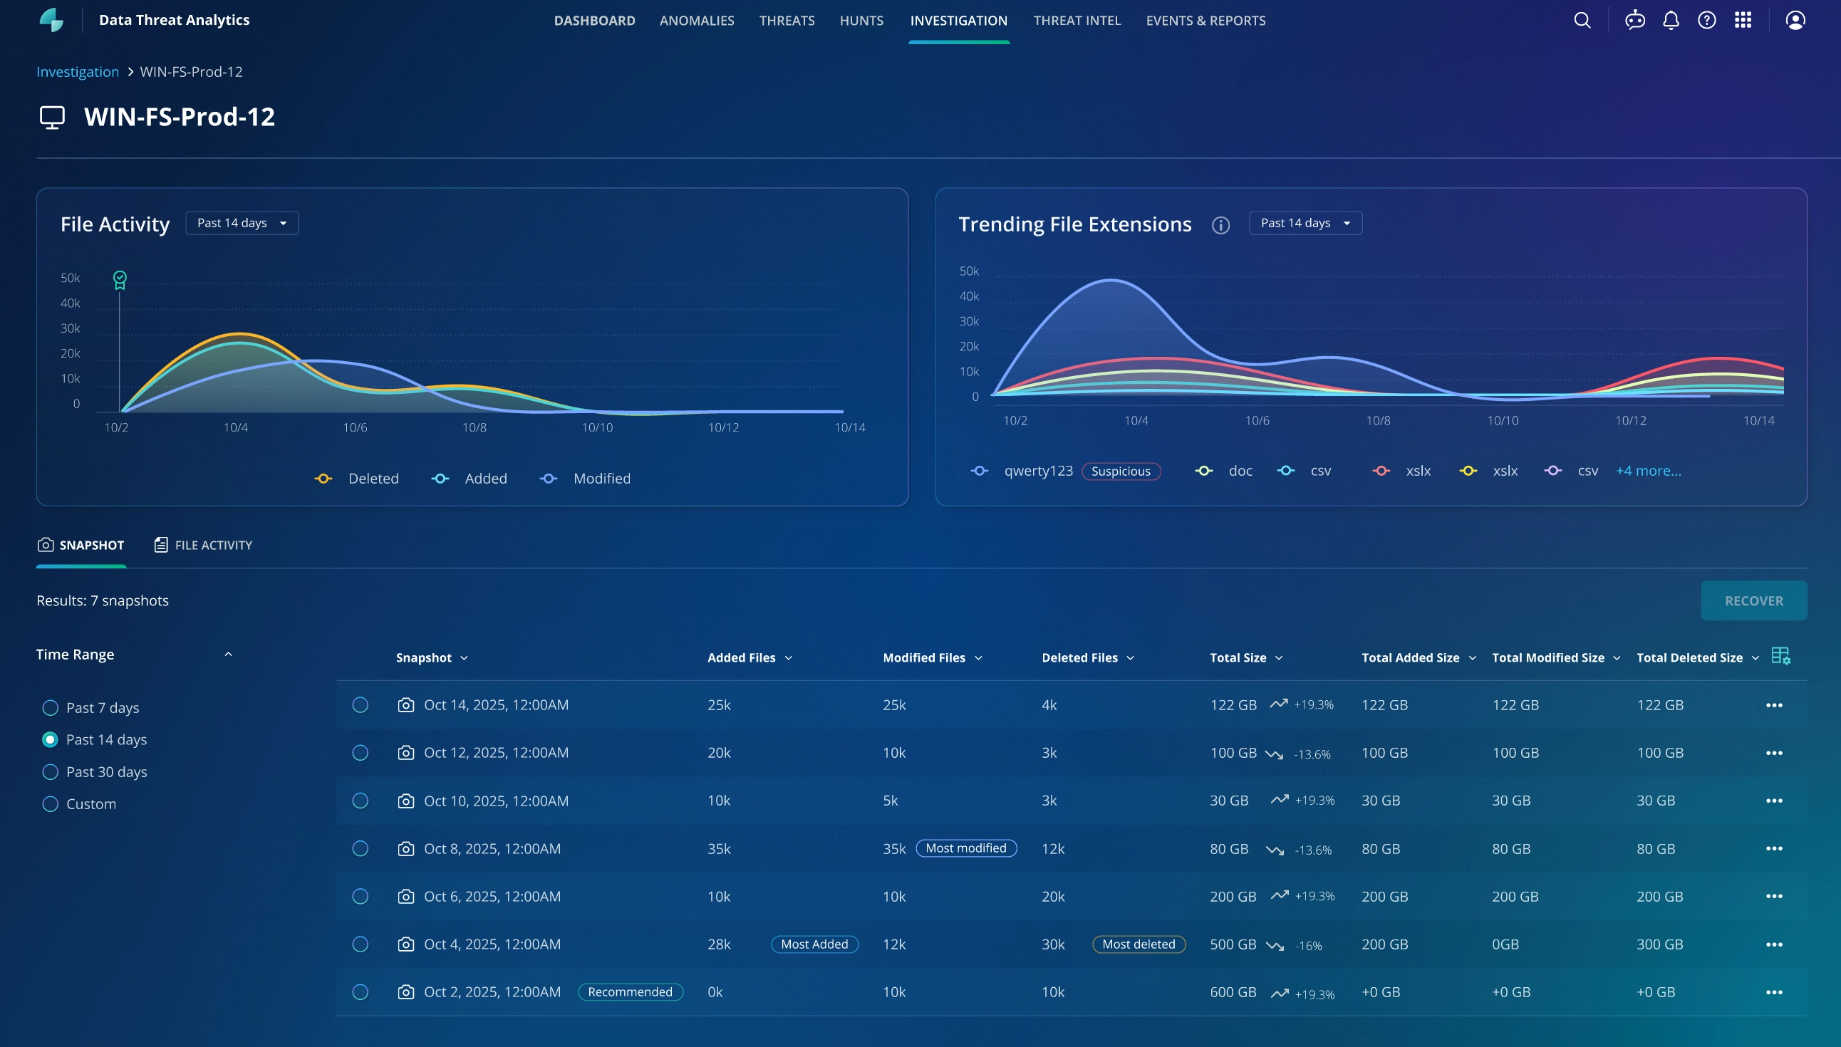
Task: Switch to the FILE ACTIVITY tab
Action: 203,545
